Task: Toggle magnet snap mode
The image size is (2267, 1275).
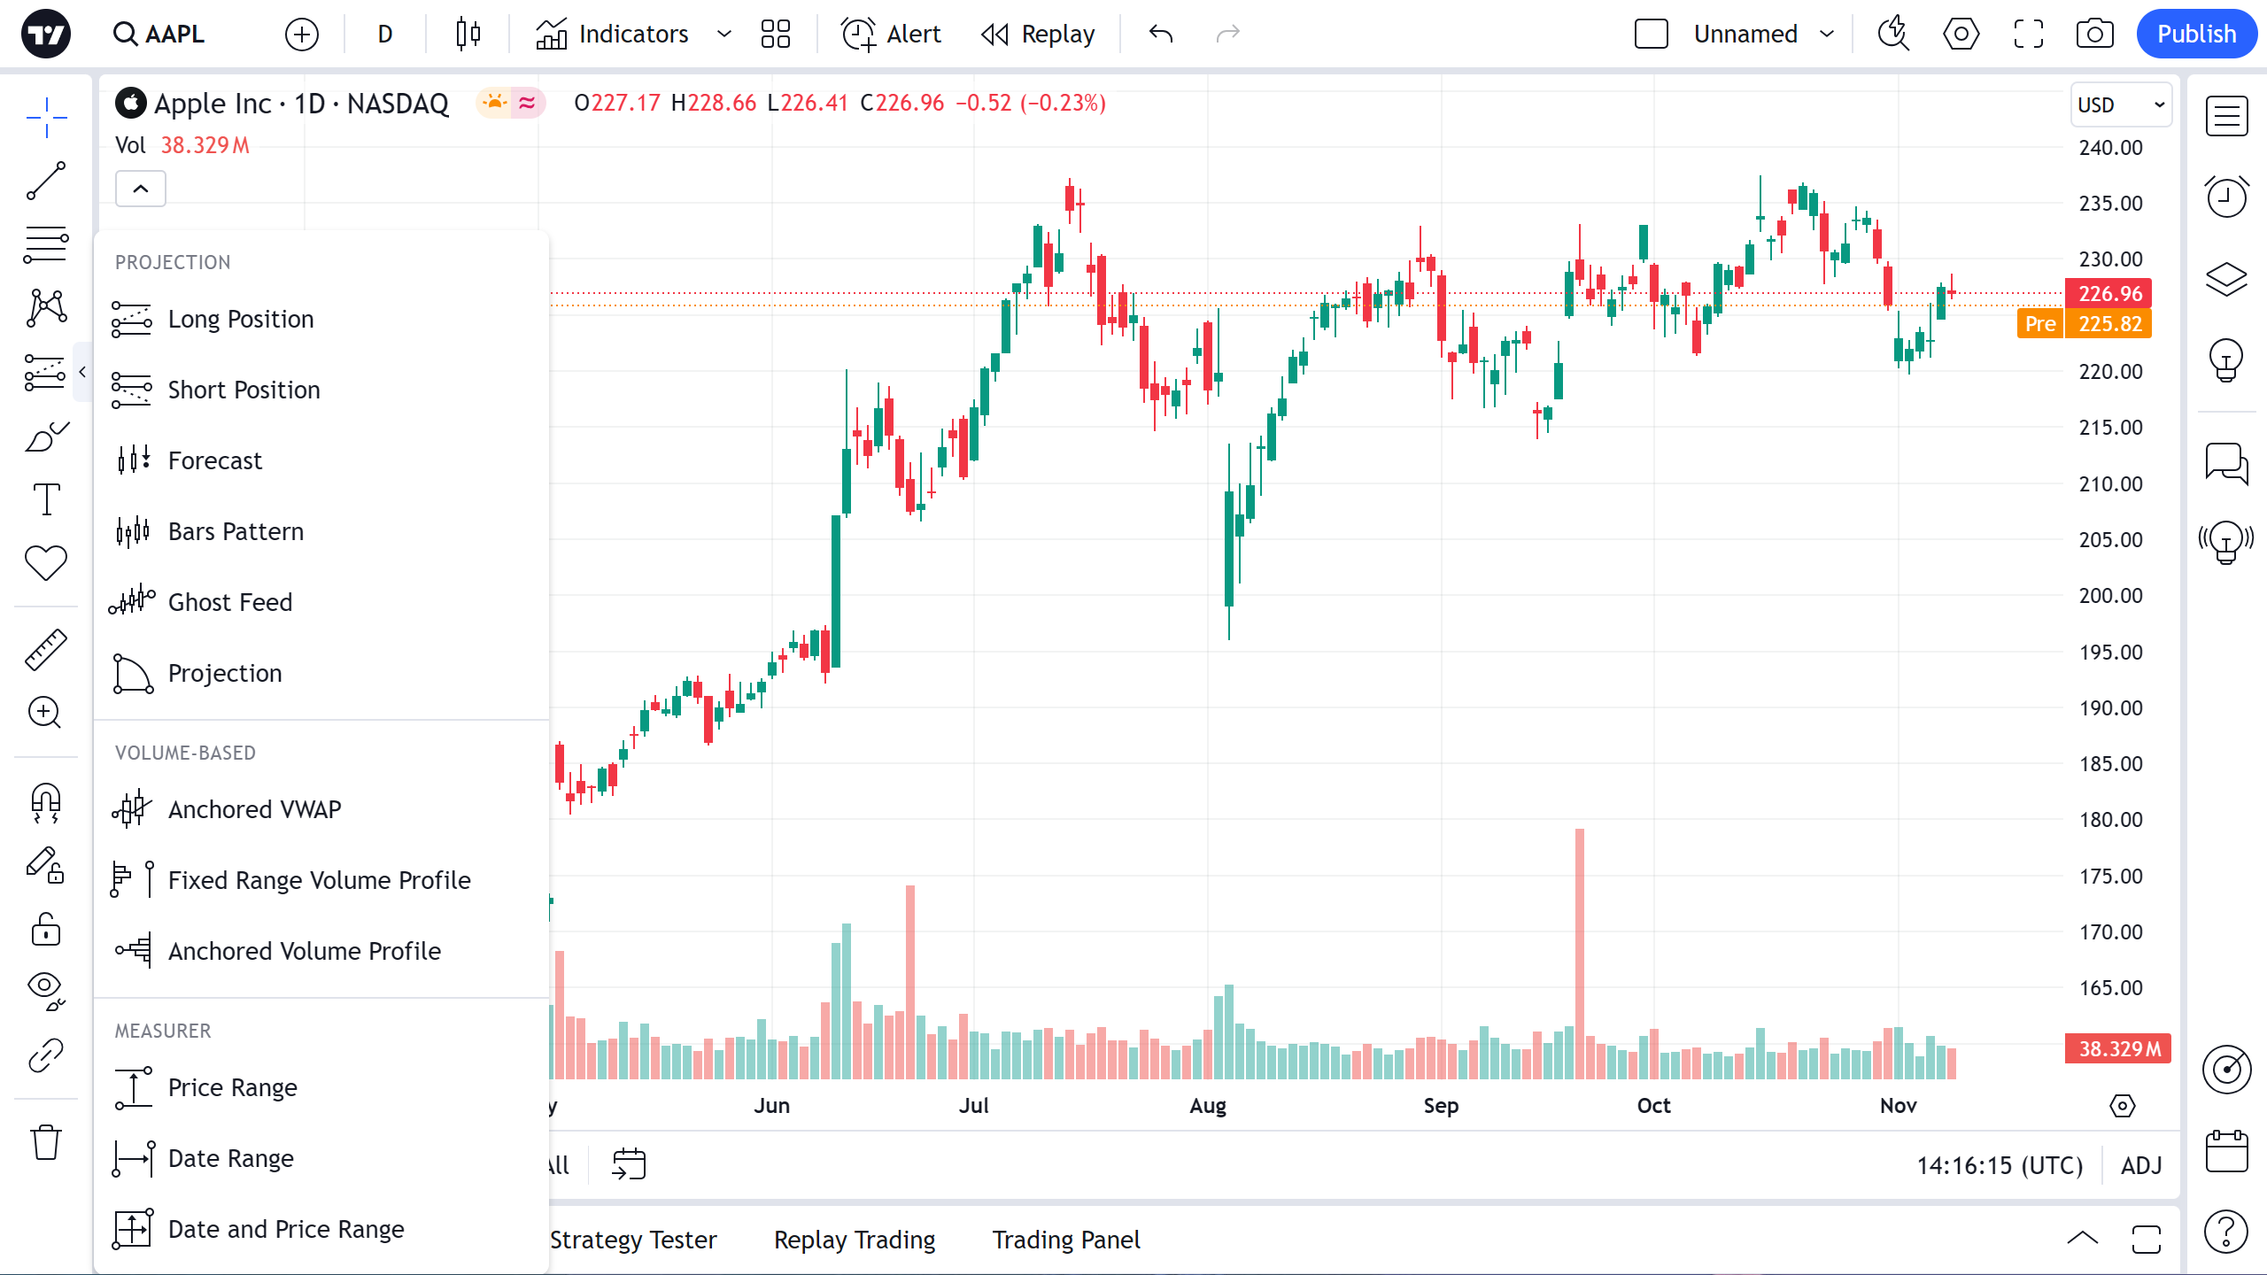Action: (45, 803)
